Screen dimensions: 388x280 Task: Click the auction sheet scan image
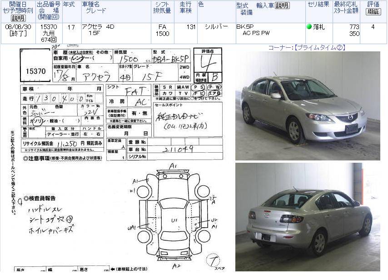[x=119, y=159]
